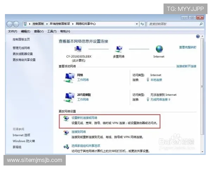Click the 设置新的连接或网络 icon
The image size is (211, 169).
pyautogui.click(x=66, y=118)
